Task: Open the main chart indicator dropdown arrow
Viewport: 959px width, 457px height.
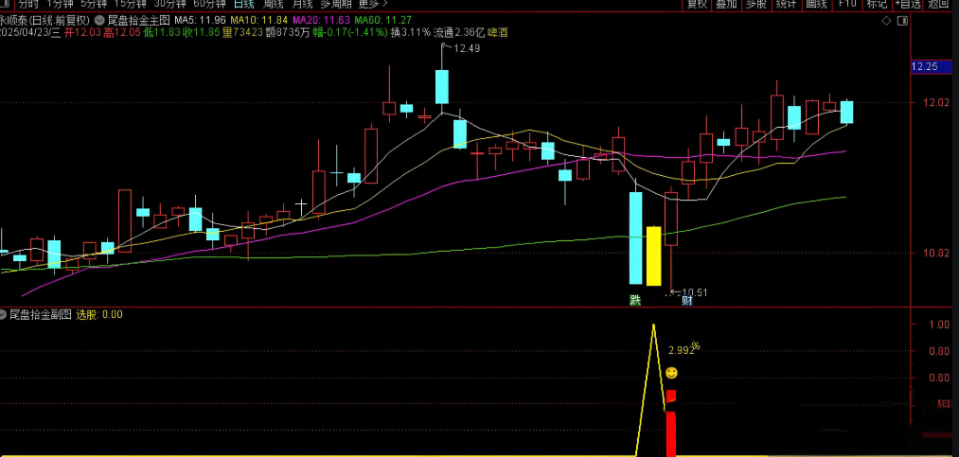Action: coord(99,19)
